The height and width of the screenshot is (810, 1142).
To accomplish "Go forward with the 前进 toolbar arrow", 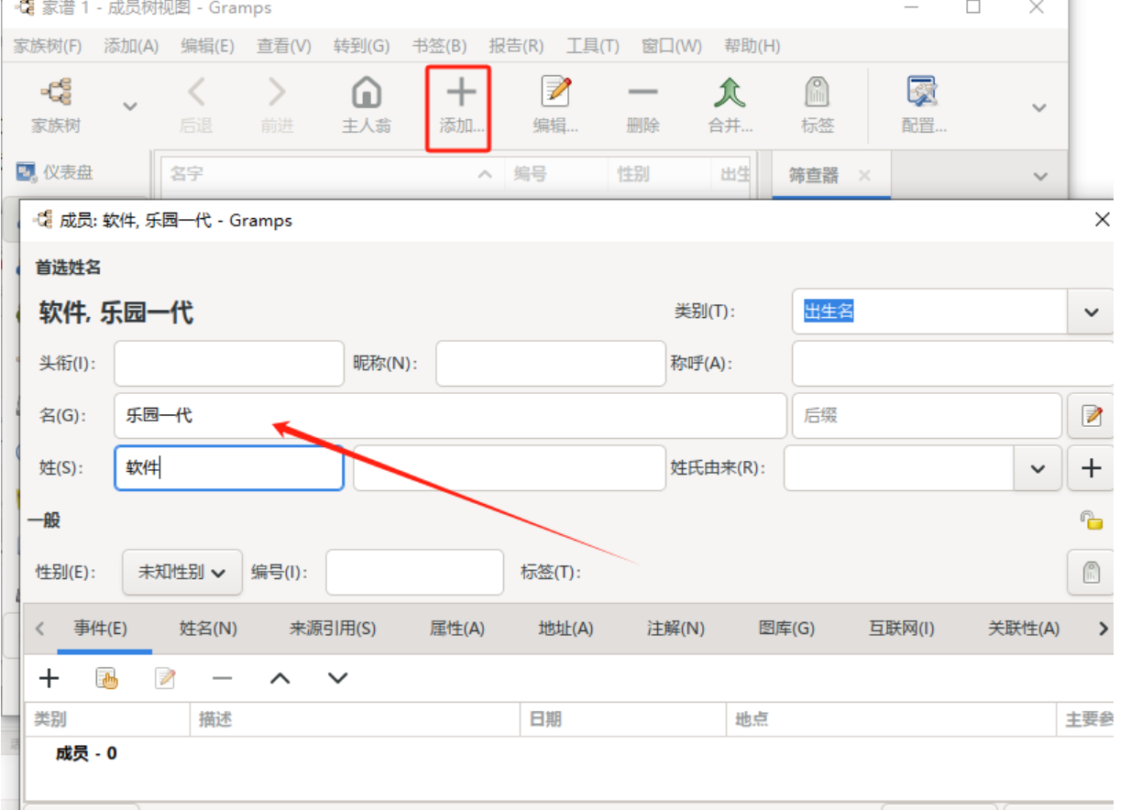I will (x=276, y=105).
